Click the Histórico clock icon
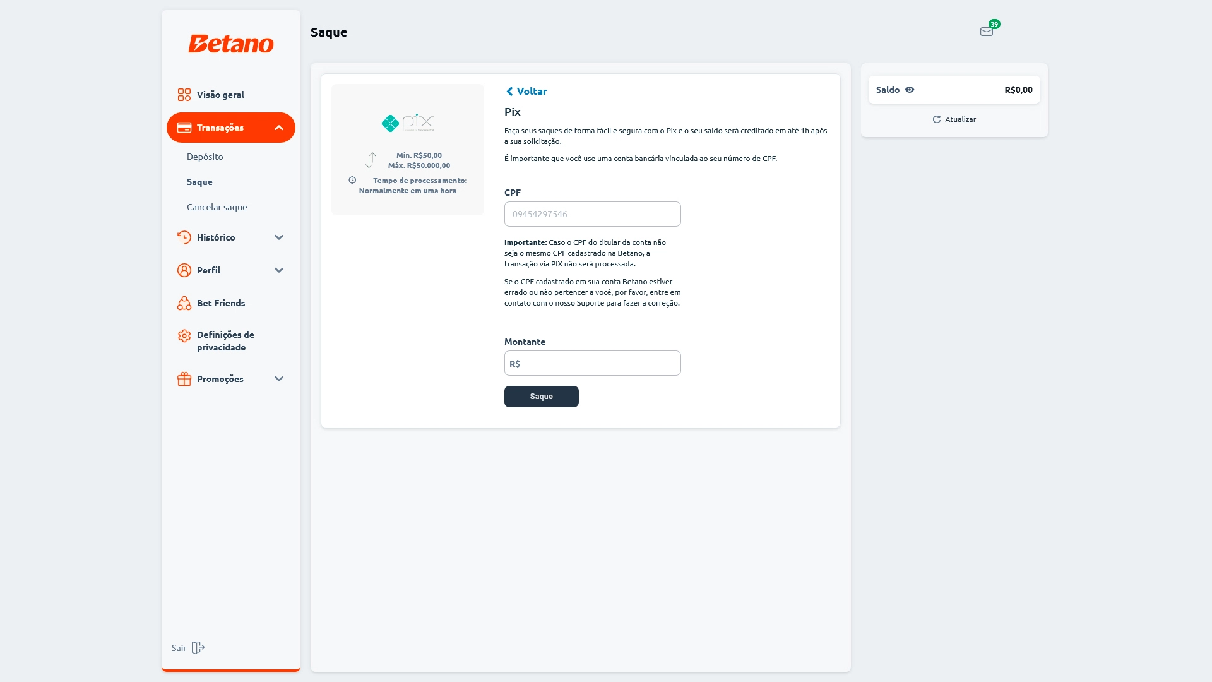 pos(184,237)
